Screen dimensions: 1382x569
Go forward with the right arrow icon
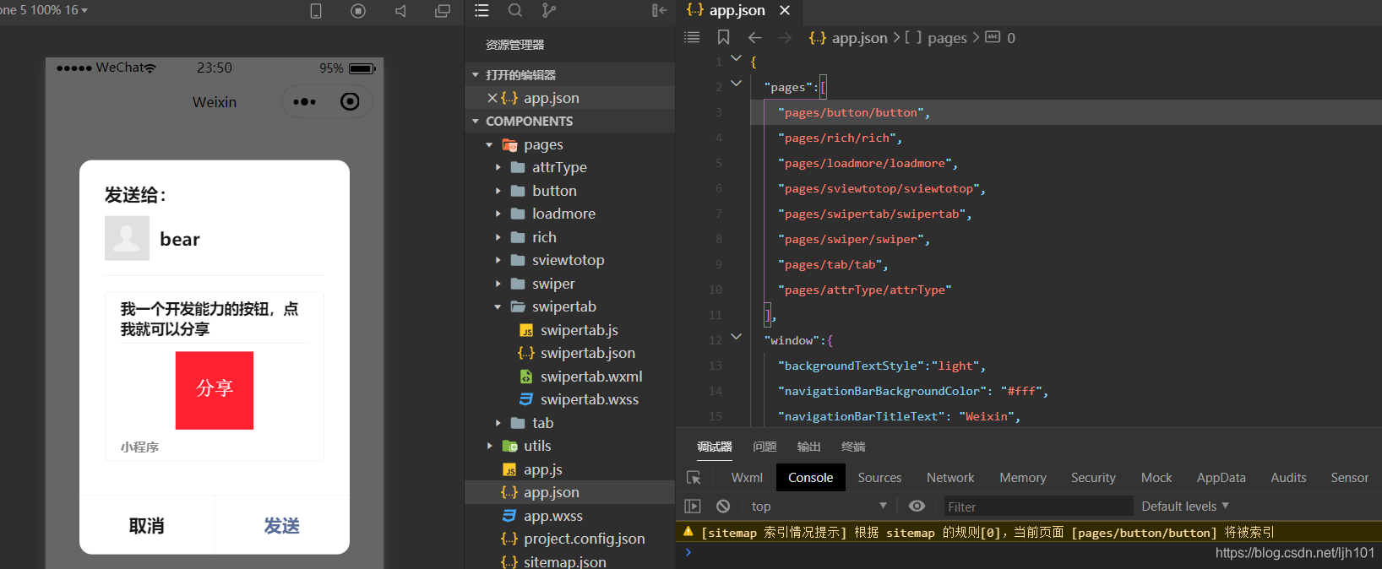tap(785, 37)
